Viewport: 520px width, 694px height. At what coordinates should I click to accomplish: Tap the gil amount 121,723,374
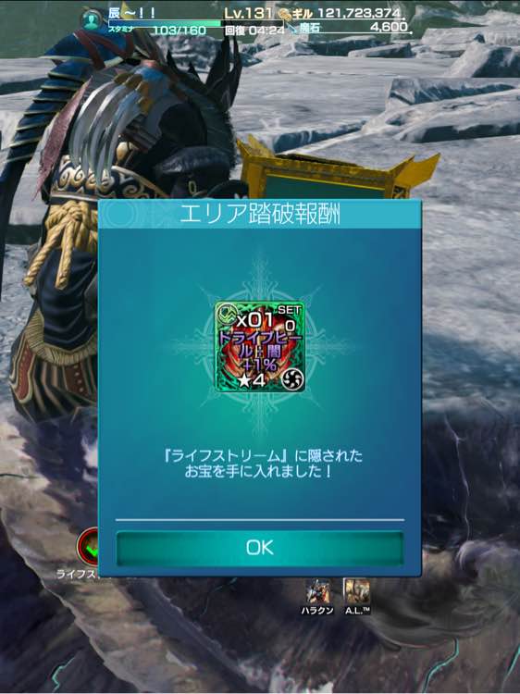click(359, 13)
